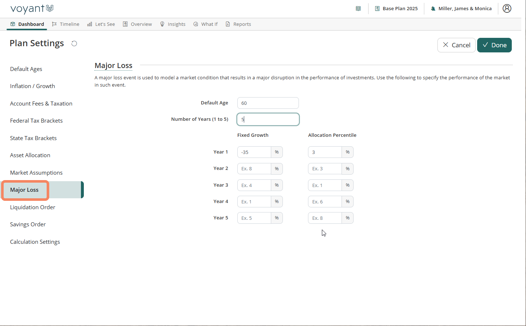Open the Miller, James & Monica client selector
Image resolution: width=526 pixels, height=326 pixels.
click(x=461, y=8)
